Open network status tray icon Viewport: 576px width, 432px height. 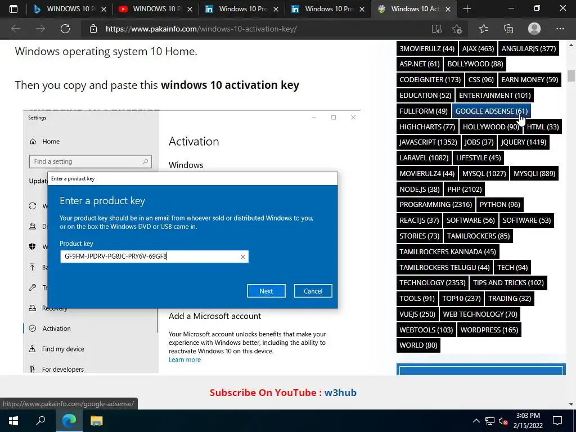coord(489,421)
